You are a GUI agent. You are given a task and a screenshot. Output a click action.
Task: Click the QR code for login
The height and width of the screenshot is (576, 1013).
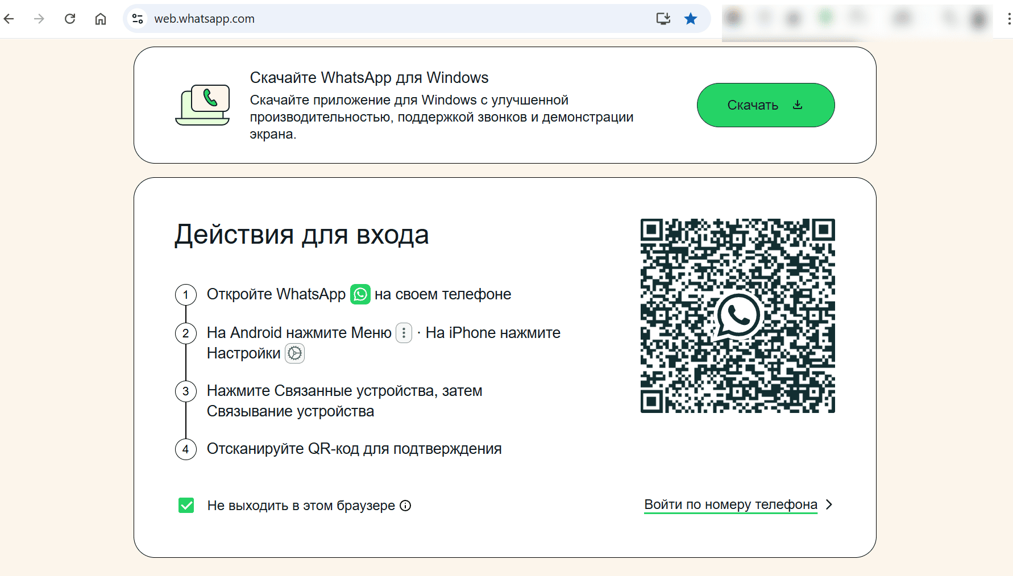click(x=738, y=316)
